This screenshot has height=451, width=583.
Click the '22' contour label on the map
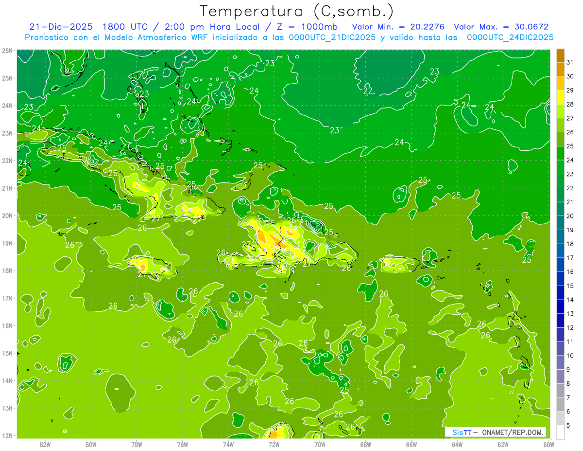(368, 90)
